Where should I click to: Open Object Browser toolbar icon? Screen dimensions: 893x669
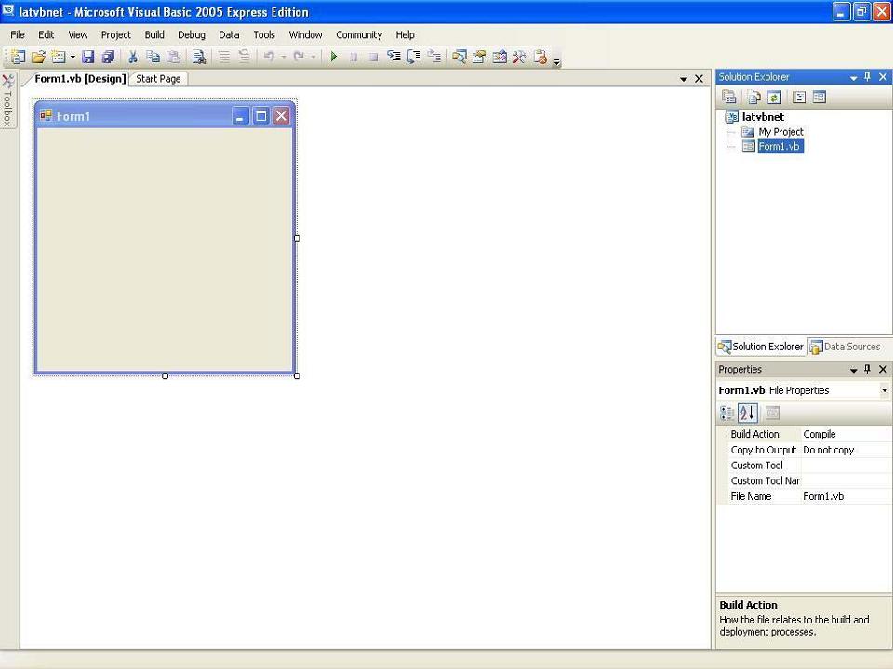(x=500, y=57)
